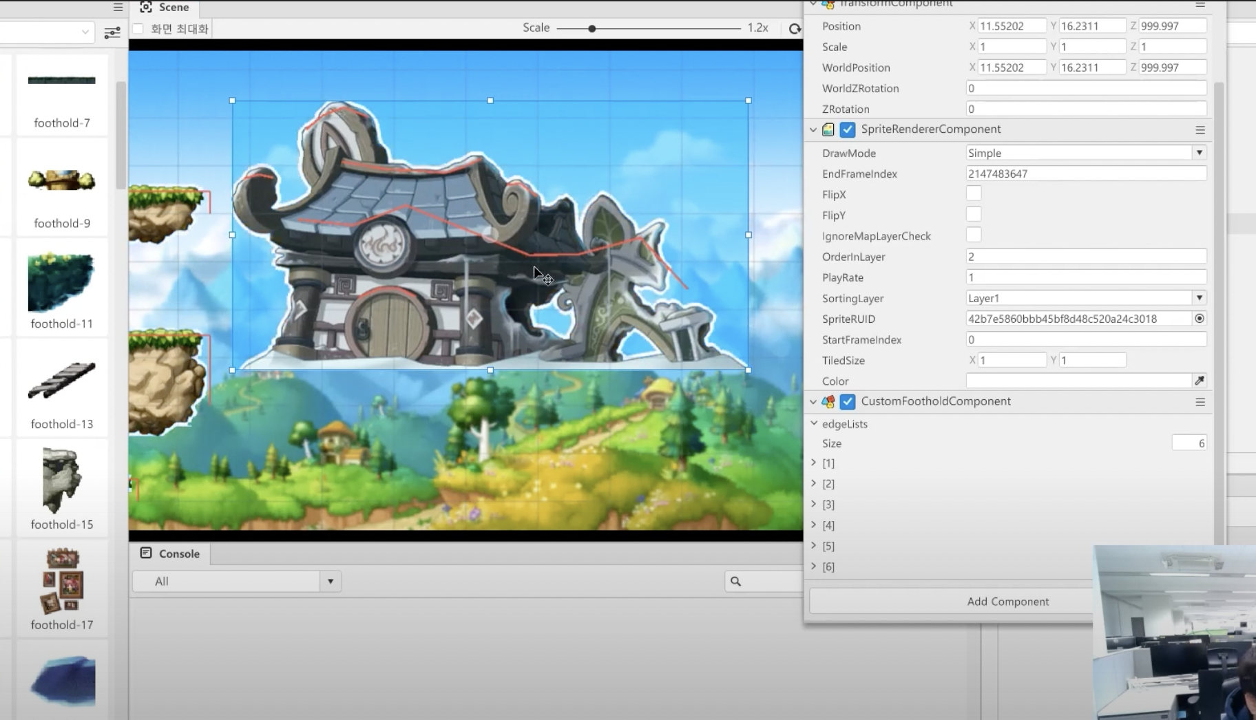1256x720 pixels.
Task: Open the filter settings icon beside the search dropdown
Action: (112, 32)
